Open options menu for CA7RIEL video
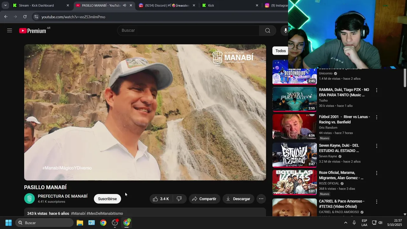The height and width of the screenshot is (229, 407). click(376, 202)
